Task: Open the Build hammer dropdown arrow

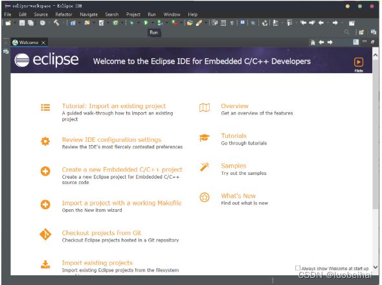Action: click(63, 23)
